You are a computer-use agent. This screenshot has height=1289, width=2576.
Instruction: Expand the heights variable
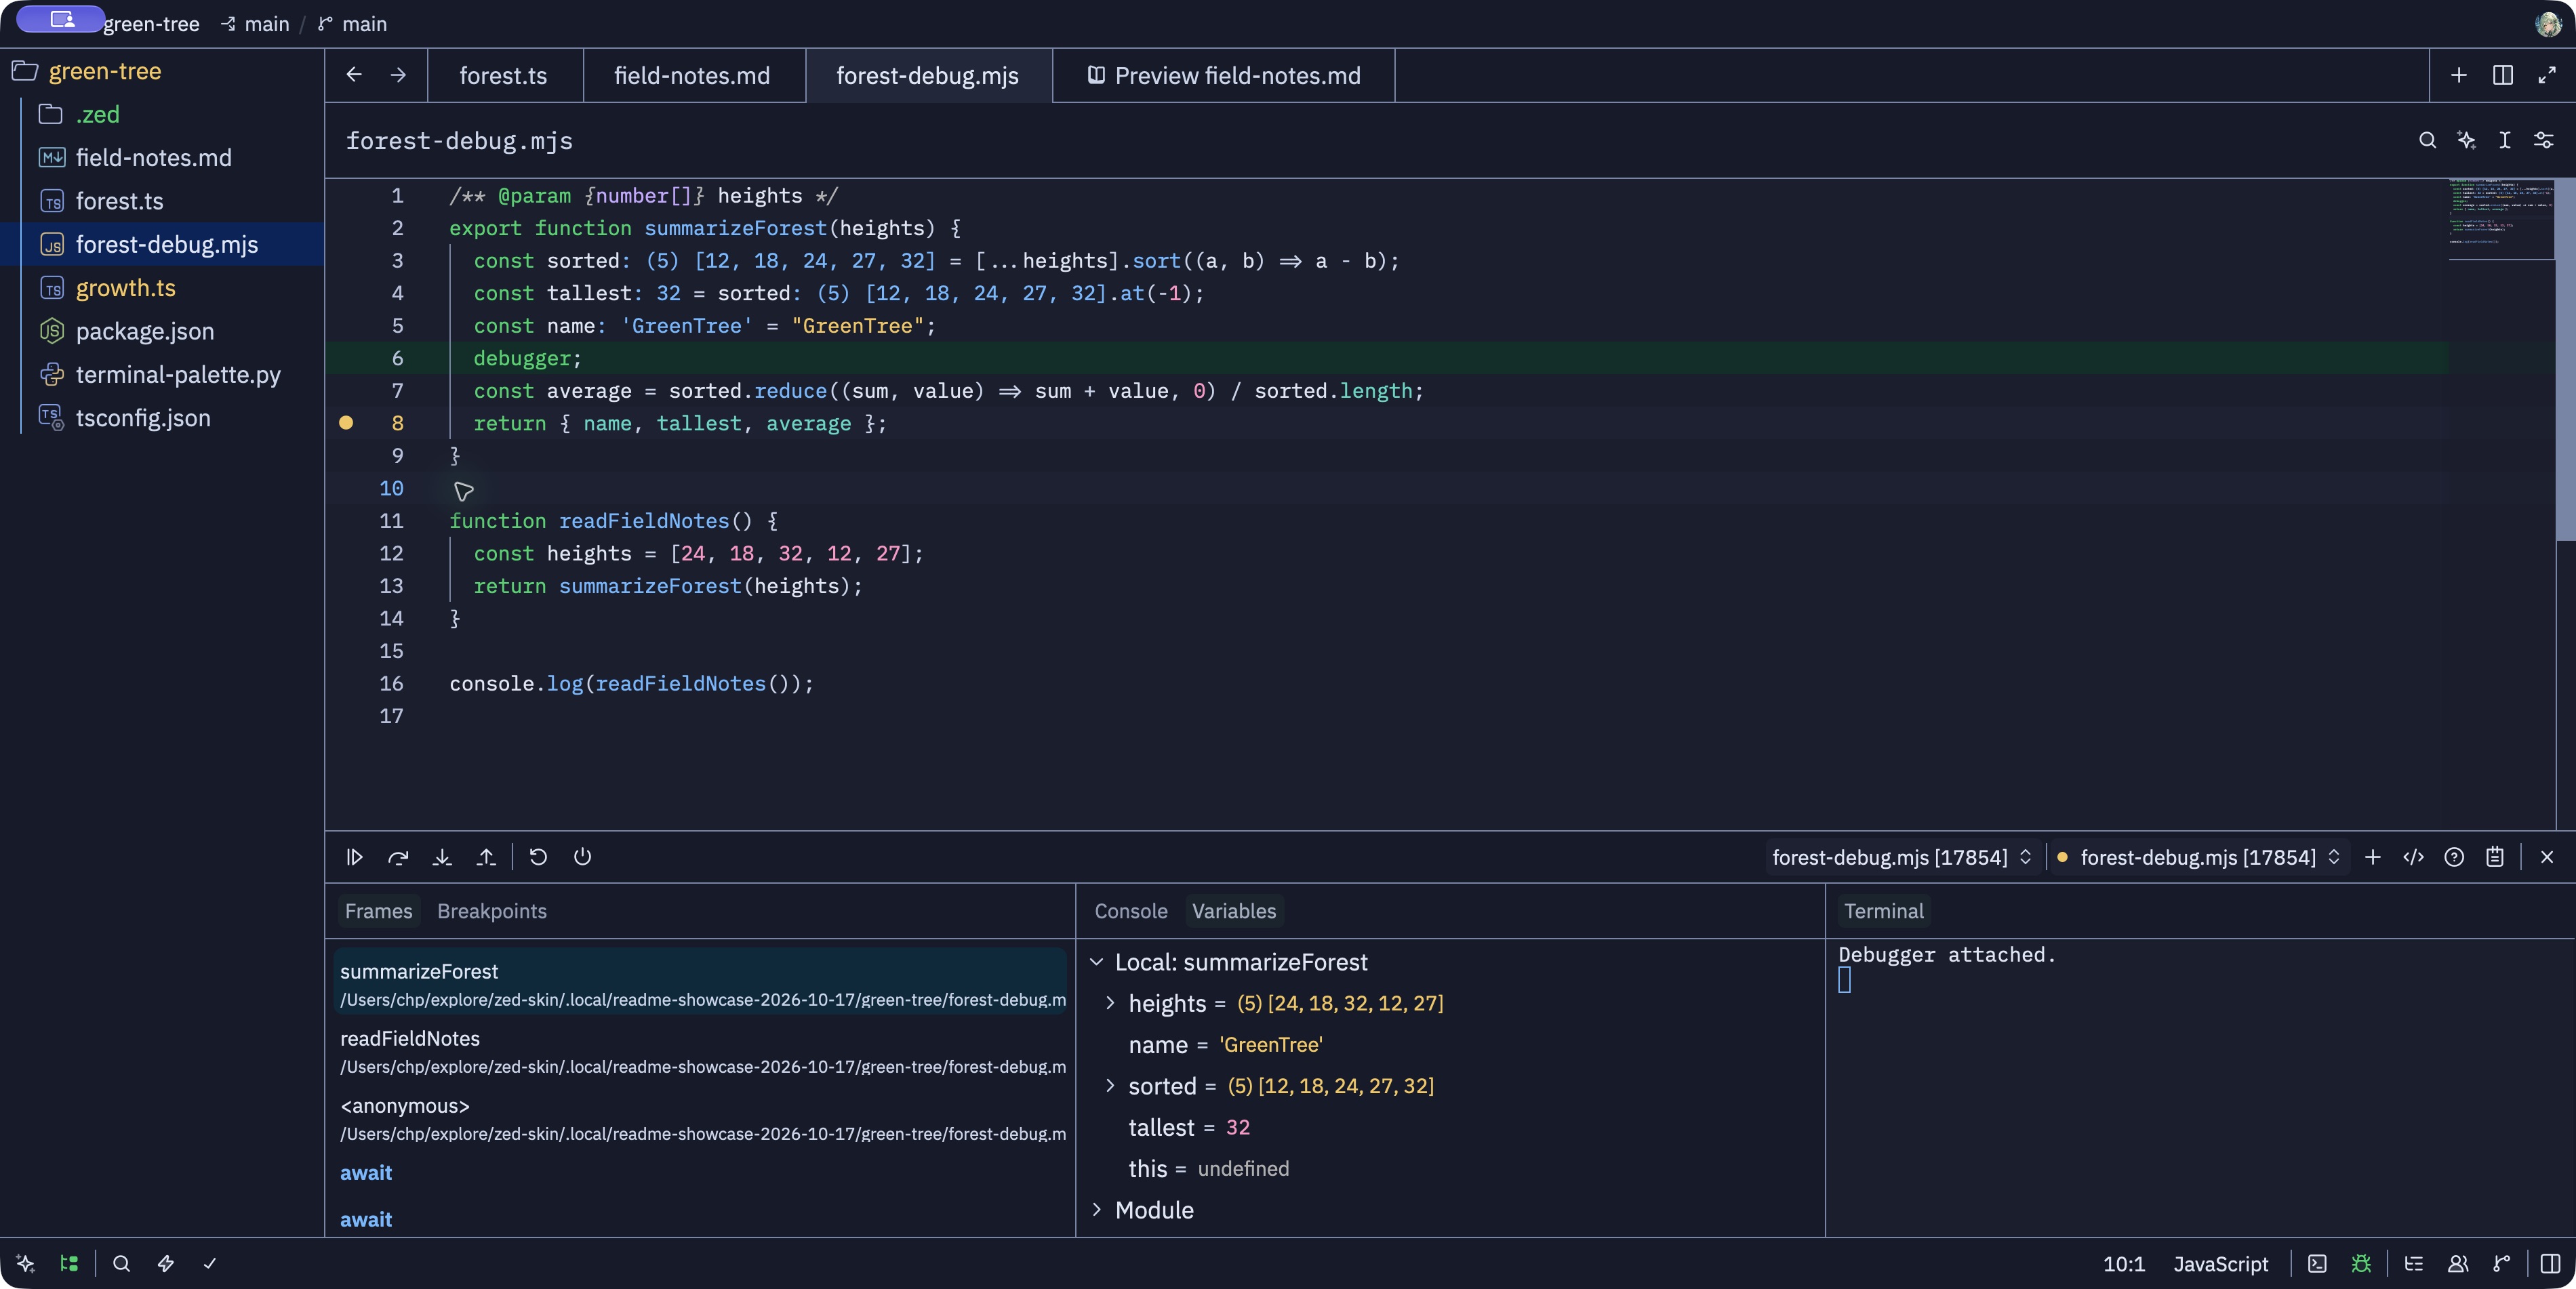click(x=1109, y=1003)
